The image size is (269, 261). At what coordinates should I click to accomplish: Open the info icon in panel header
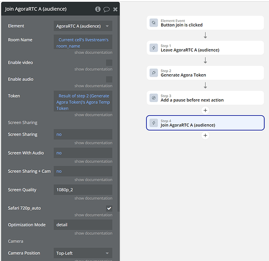[x=98, y=9]
